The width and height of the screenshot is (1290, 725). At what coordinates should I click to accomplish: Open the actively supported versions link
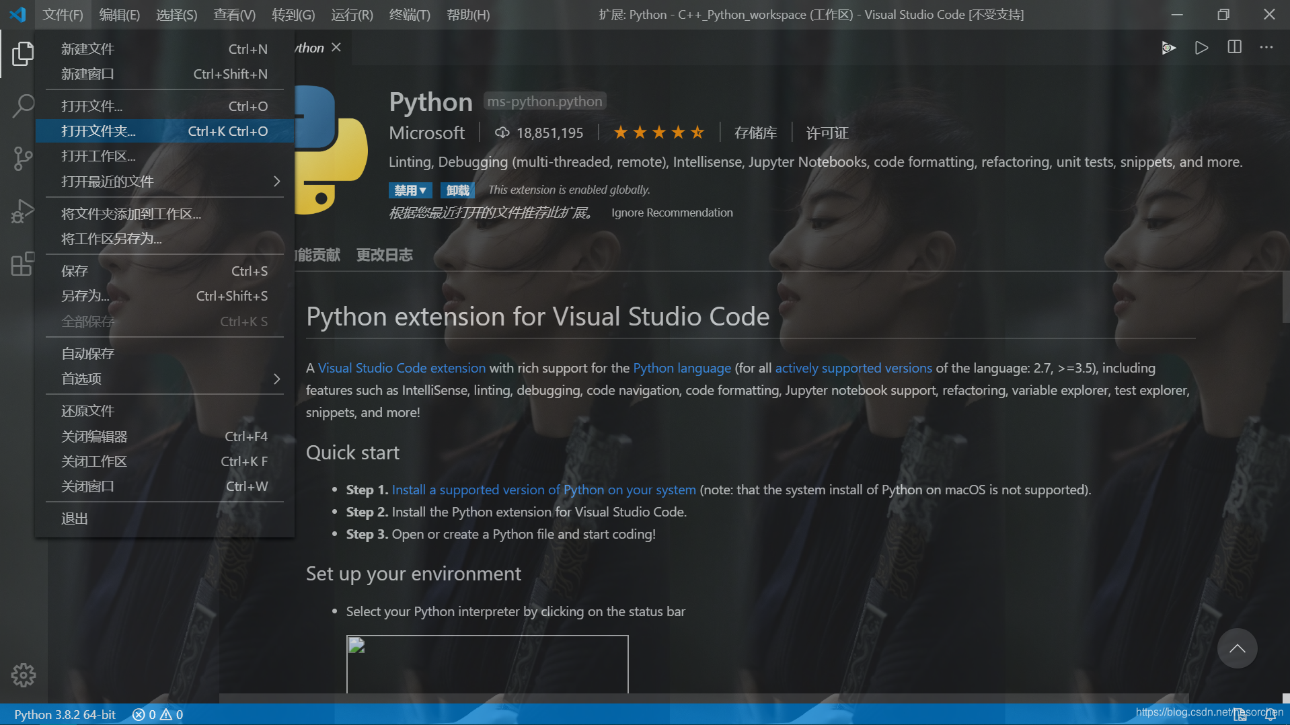[853, 368]
